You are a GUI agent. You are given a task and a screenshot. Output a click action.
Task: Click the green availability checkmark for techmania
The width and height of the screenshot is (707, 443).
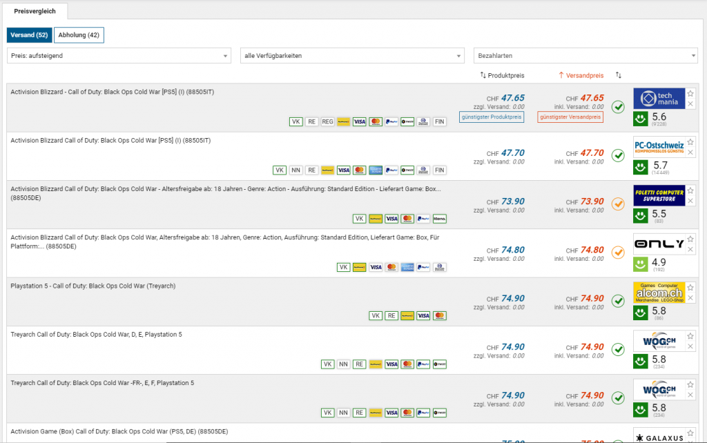[618, 107]
